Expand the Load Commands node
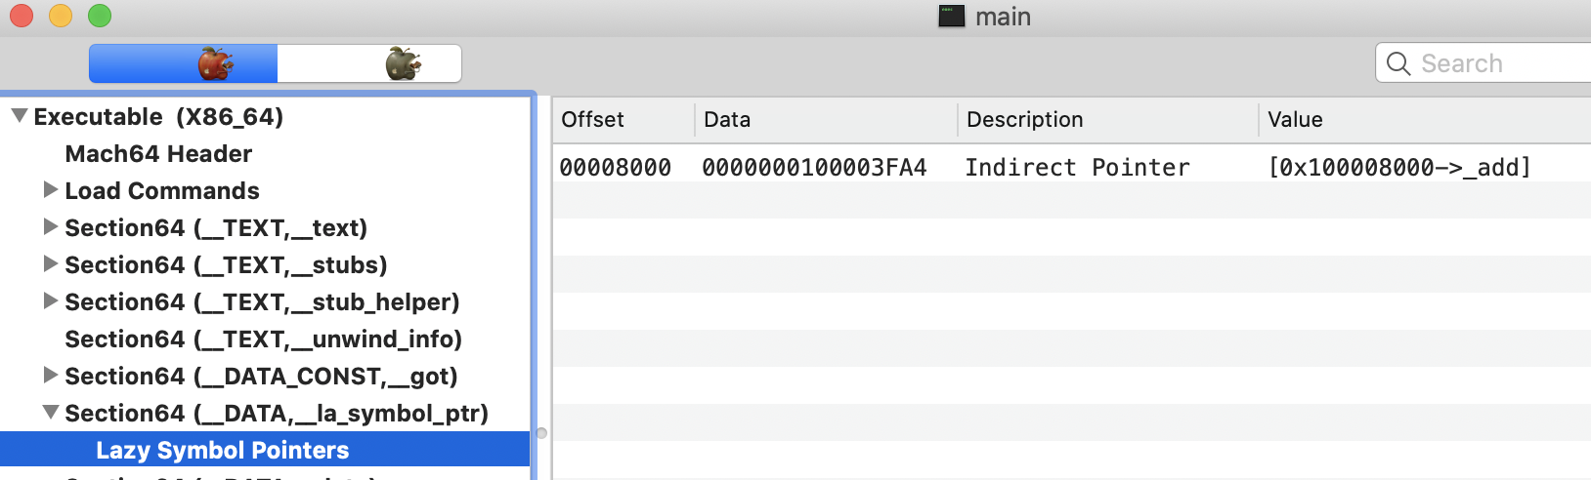1591x480 pixels. click(x=51, y=190)
